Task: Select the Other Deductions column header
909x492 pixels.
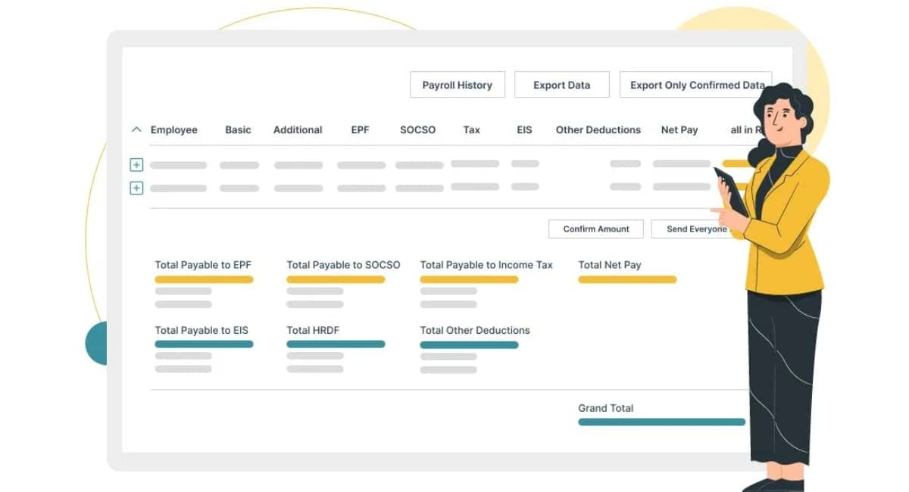Action: pyautogui.click(x=598, y=129)
